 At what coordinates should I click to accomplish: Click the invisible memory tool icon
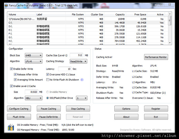coord(11,127)
